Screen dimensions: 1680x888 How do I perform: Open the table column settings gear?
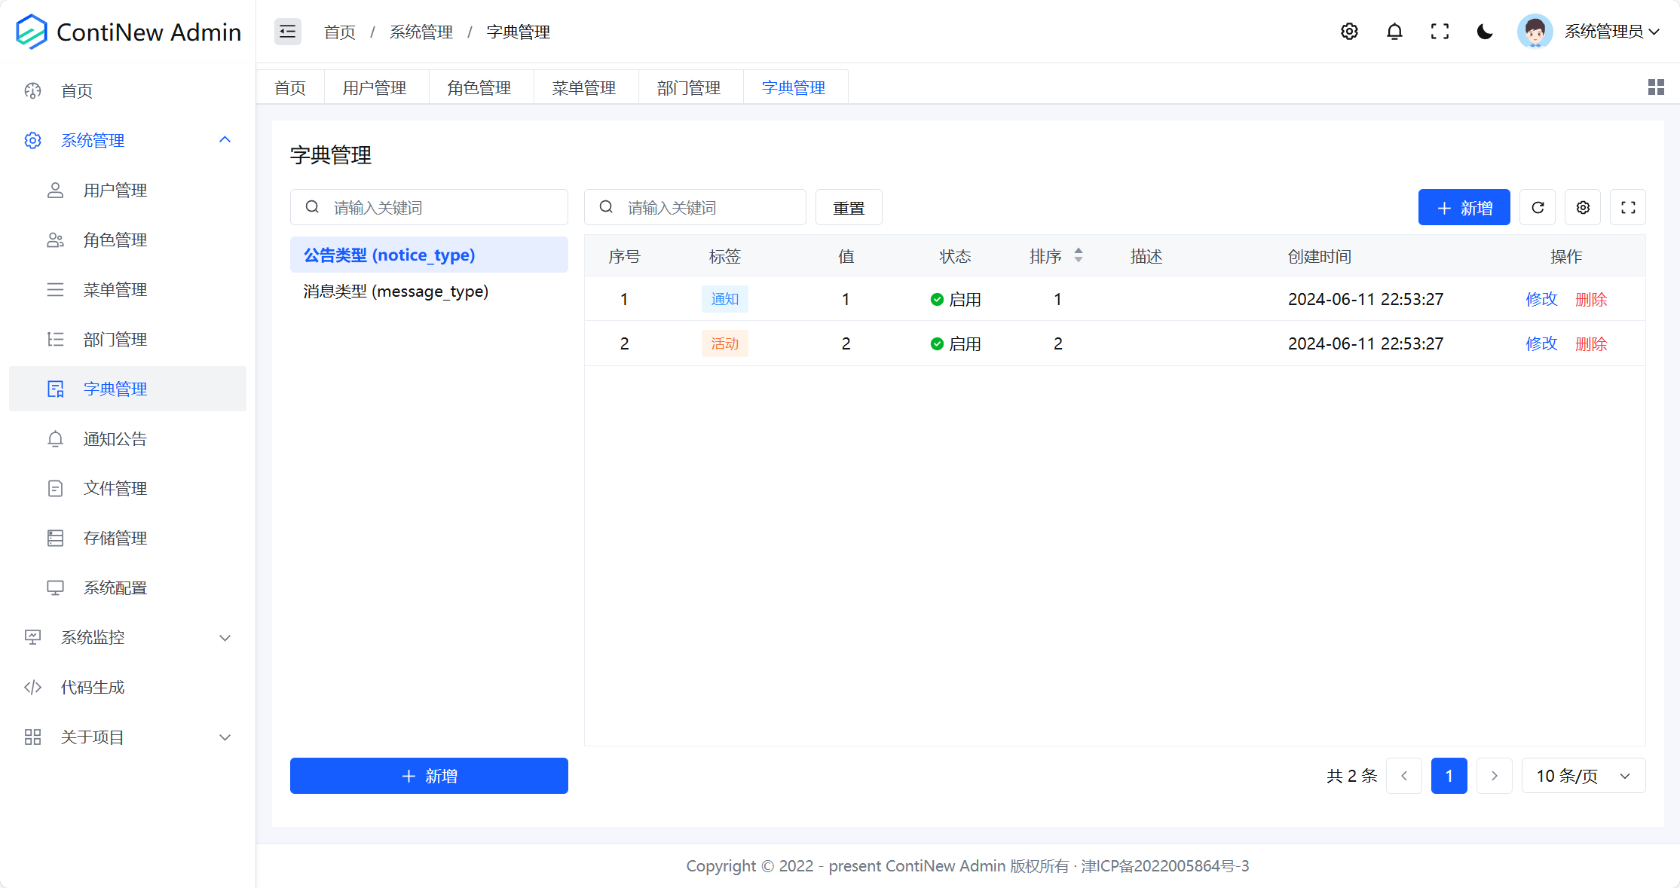pos(1583,207)
